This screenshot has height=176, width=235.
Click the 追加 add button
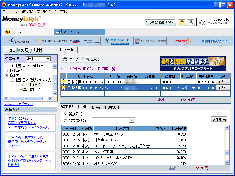click(11, 50)
